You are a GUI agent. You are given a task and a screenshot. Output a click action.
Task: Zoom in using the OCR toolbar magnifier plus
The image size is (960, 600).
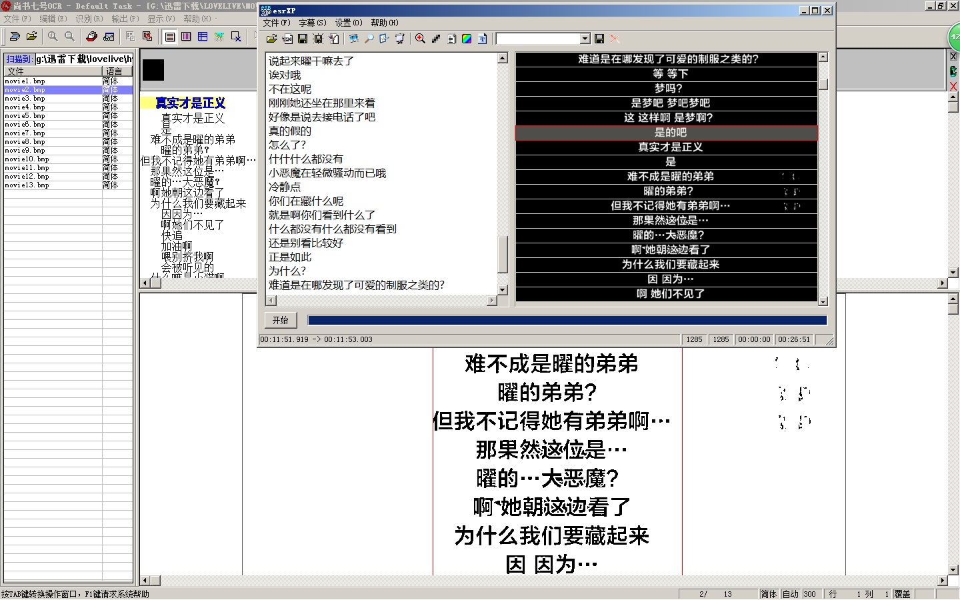[53, 37]
